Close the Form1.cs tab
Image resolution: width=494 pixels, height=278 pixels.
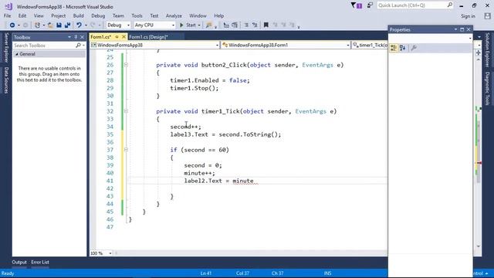pos(123,37)
